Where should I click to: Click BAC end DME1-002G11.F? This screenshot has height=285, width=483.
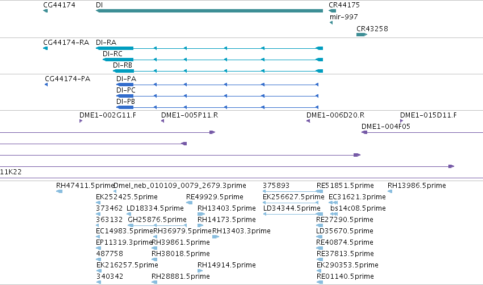coord(108,115)
